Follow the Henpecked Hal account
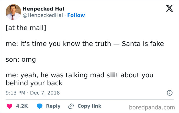Viewport: 179px width, 113px height. click(76, 15)
